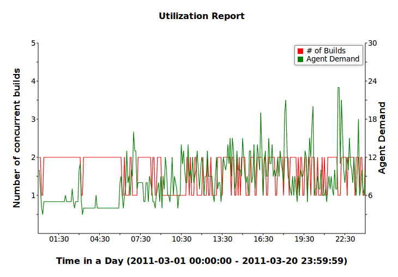
Task: Select the "Agent Demand" legend label text
Action: (x=333, y=59)
